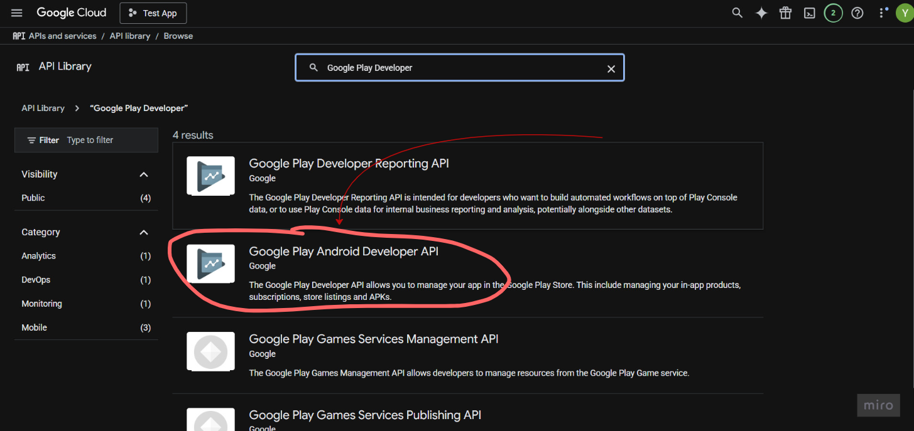Open the Test App project picker
This screenshot has width=914, height=431.
click(x=153, y=13)
